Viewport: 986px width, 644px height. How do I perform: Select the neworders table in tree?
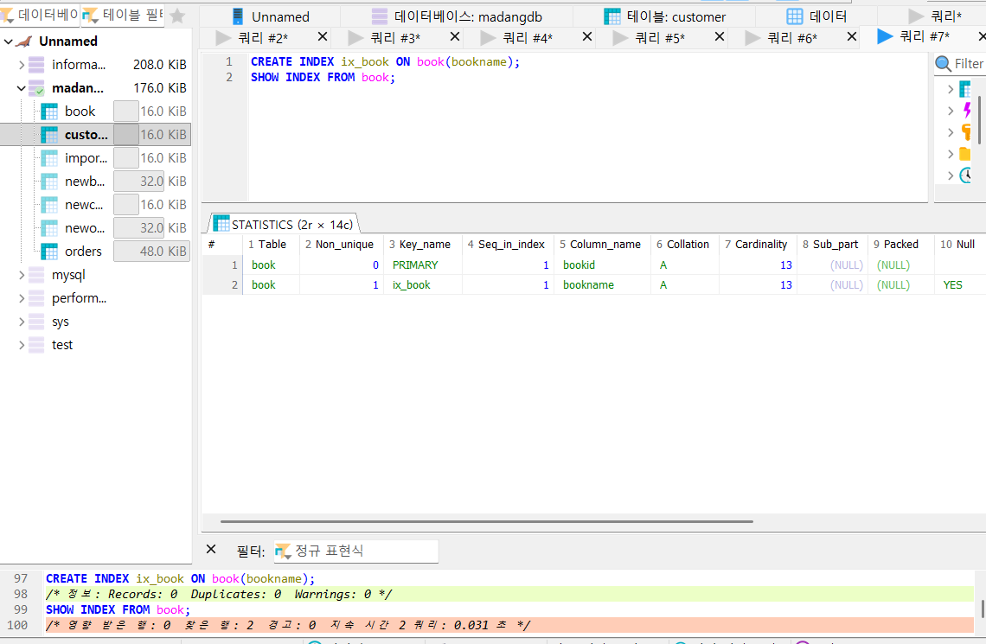(84, 228)
